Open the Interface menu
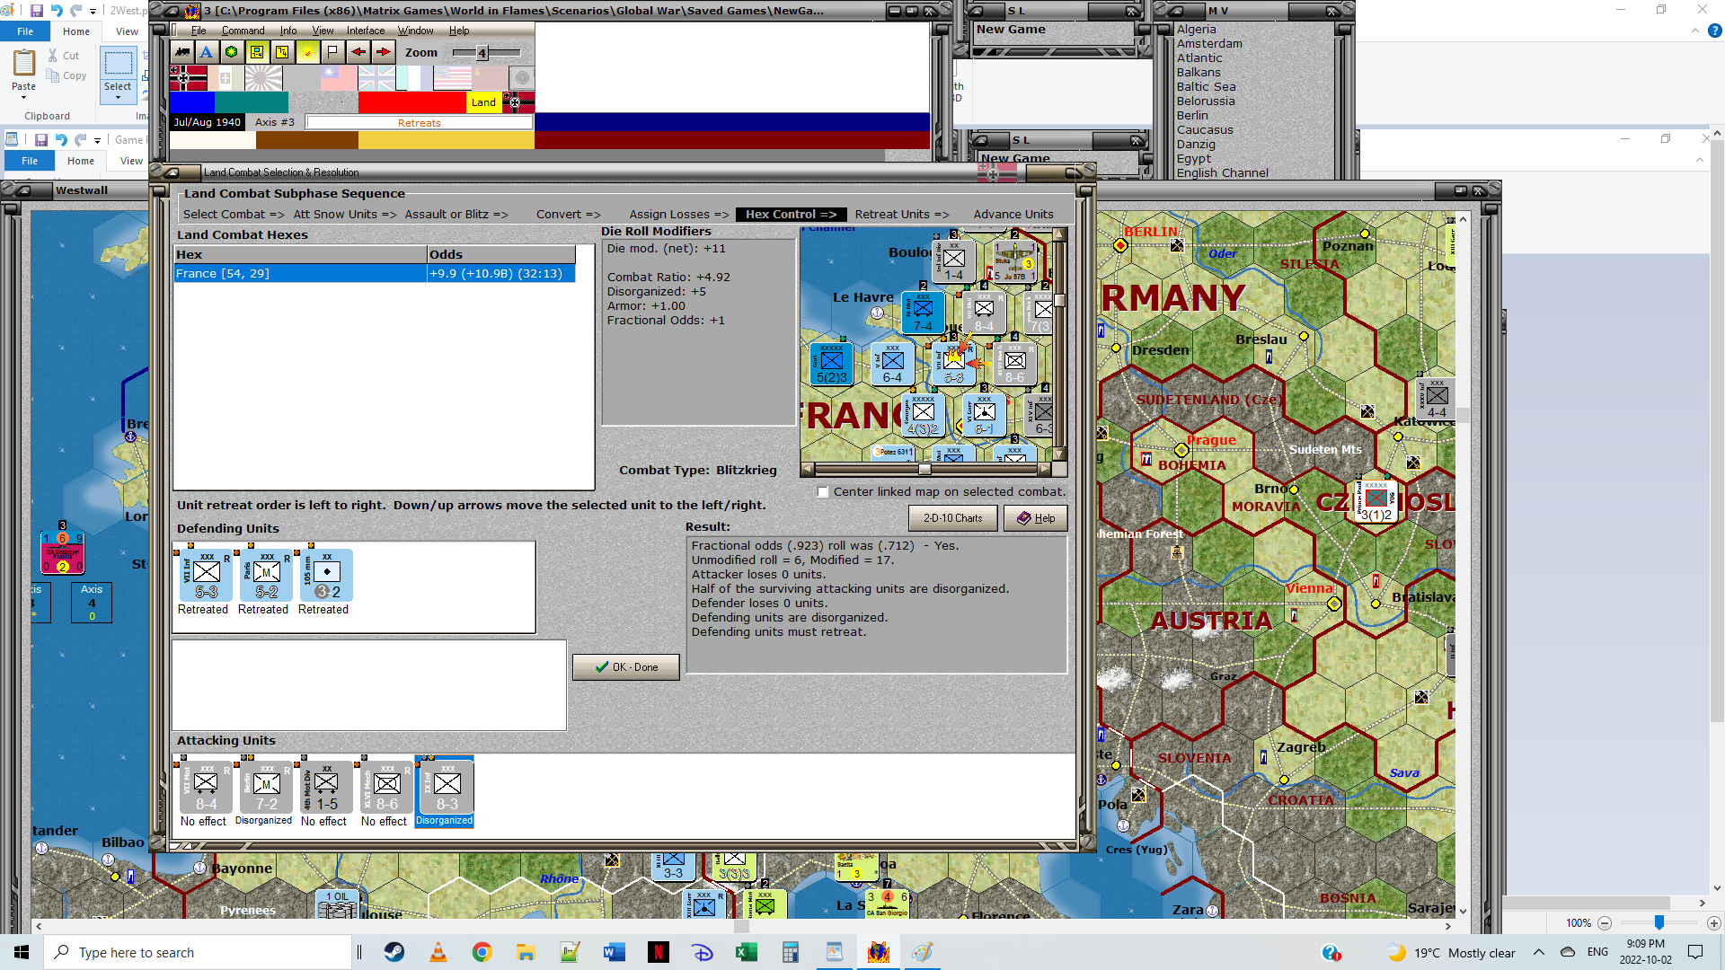Viewport: 1725px width, 970px height. click(365, 31)
